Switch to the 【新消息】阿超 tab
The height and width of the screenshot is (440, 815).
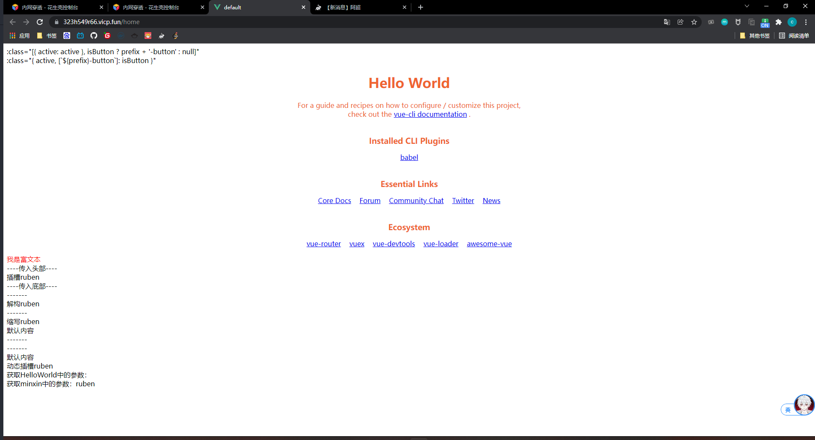[x=359, y=7]
